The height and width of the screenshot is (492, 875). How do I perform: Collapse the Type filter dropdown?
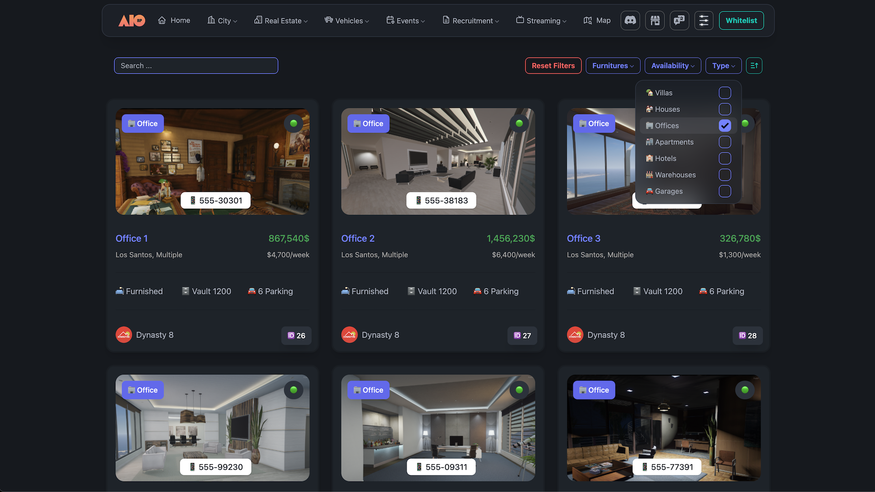coord(723,66)
